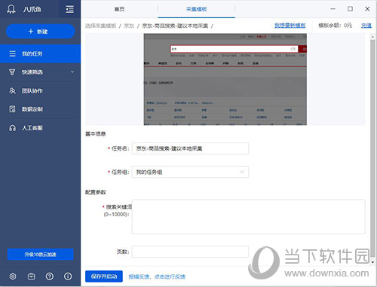Click the JD template preview thumbnail
The image size is (377, 287).
[225, 79]
